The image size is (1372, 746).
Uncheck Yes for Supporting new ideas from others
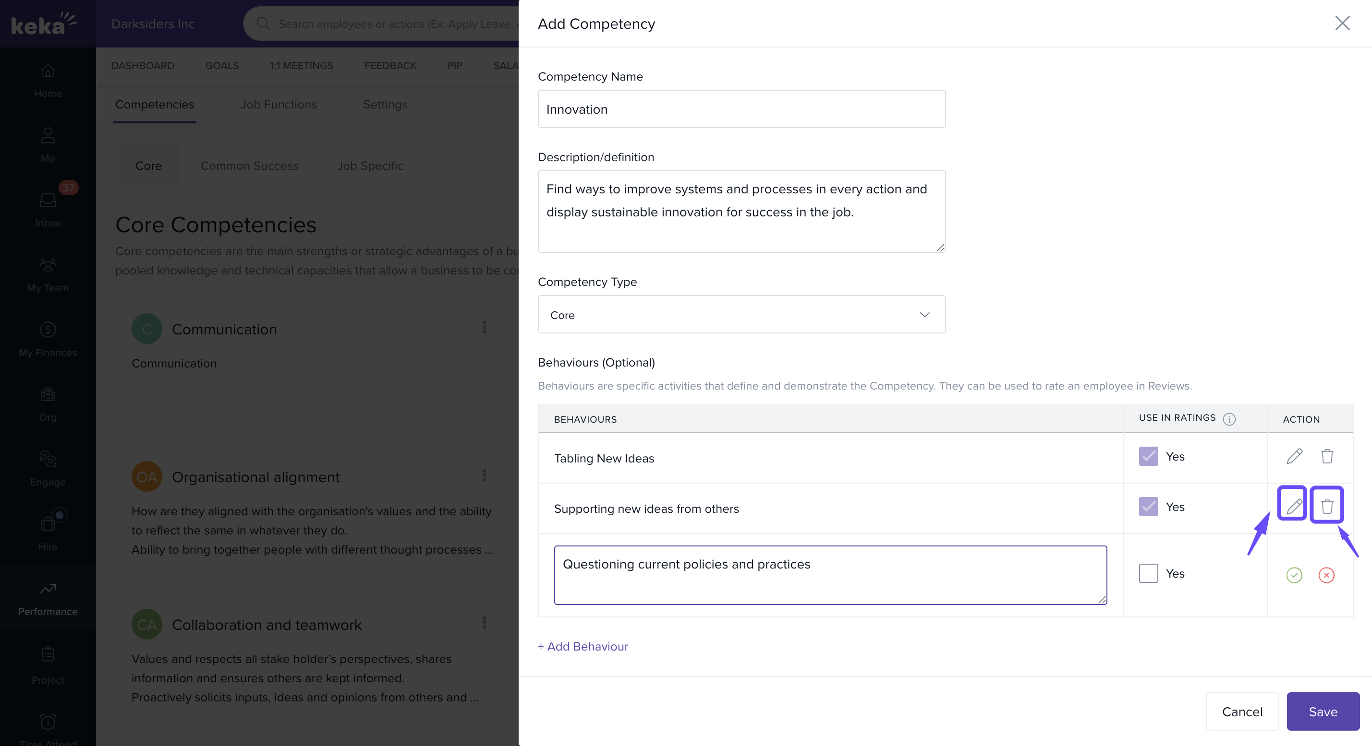1148,506
